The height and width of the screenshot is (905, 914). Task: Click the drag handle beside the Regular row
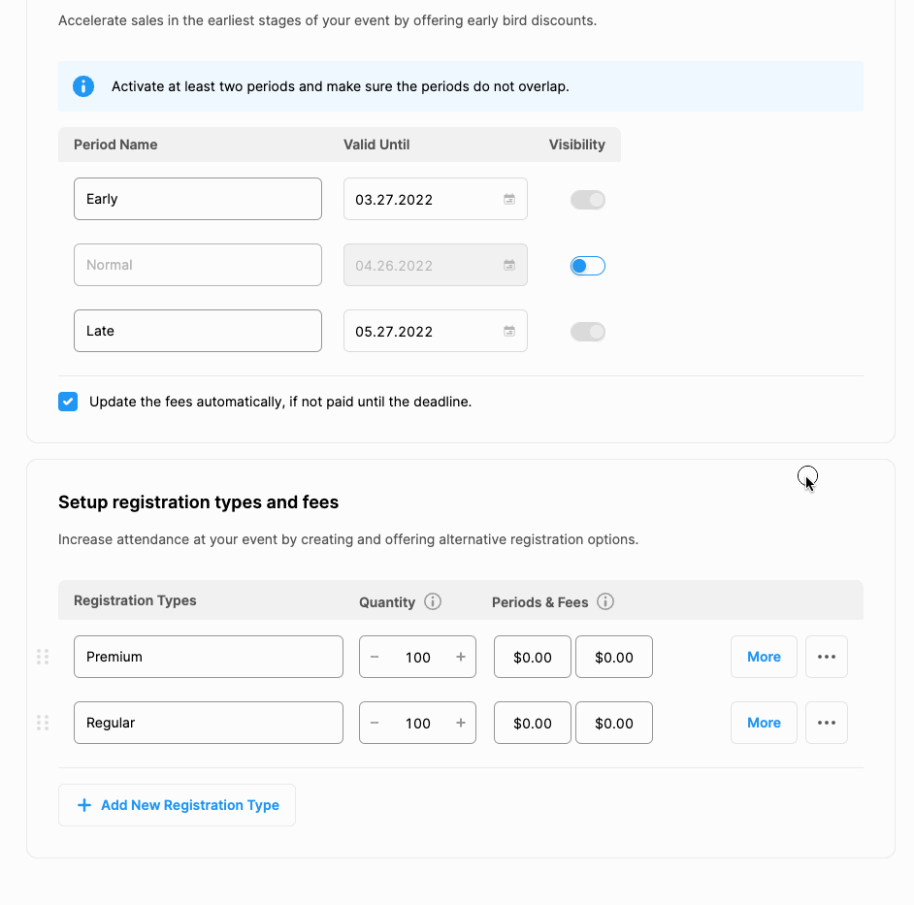(42, 723)
